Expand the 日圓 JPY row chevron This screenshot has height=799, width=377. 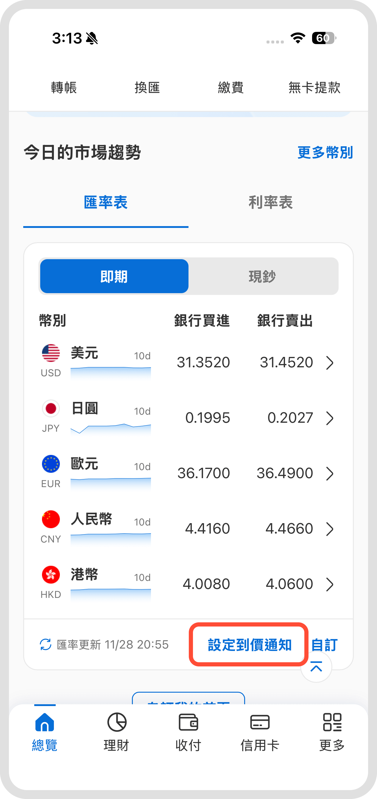click(x=330, y=418)
